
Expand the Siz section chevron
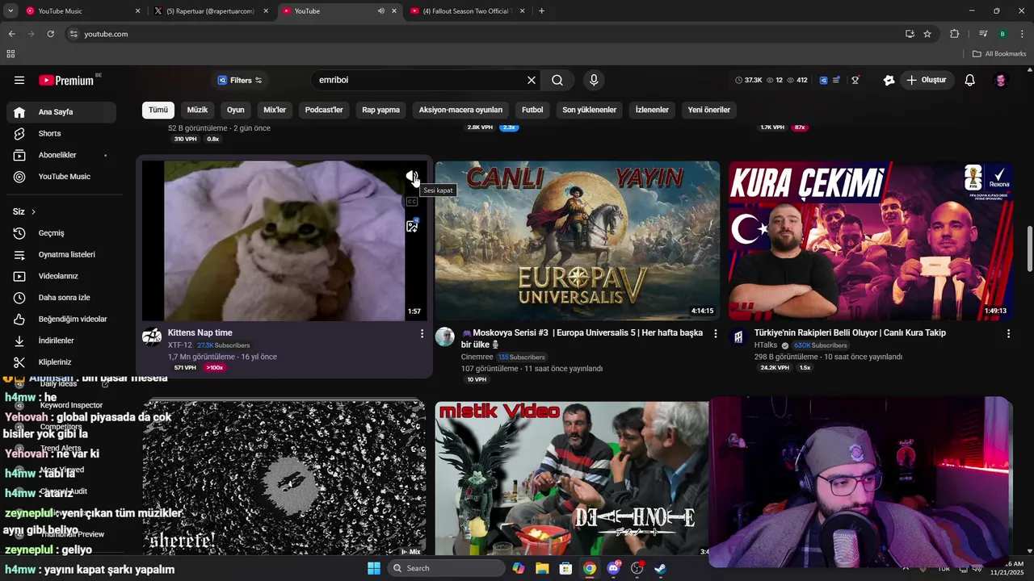(x=33, y=211)
